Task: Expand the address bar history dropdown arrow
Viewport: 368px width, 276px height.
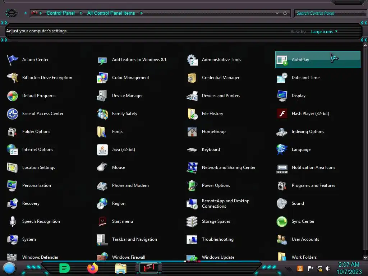Action: pyautogui.click(x=277, y=13)
